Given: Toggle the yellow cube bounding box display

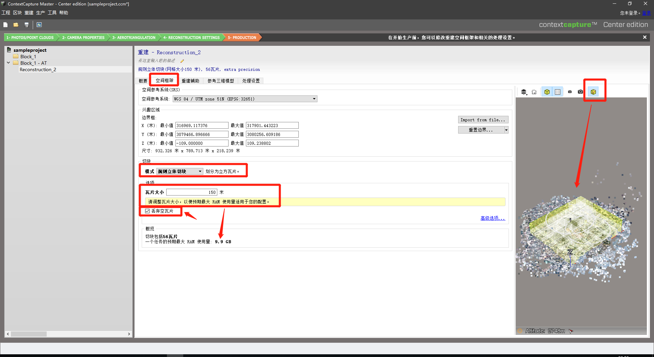Looking at the screenshot, I should coord(547,92).
